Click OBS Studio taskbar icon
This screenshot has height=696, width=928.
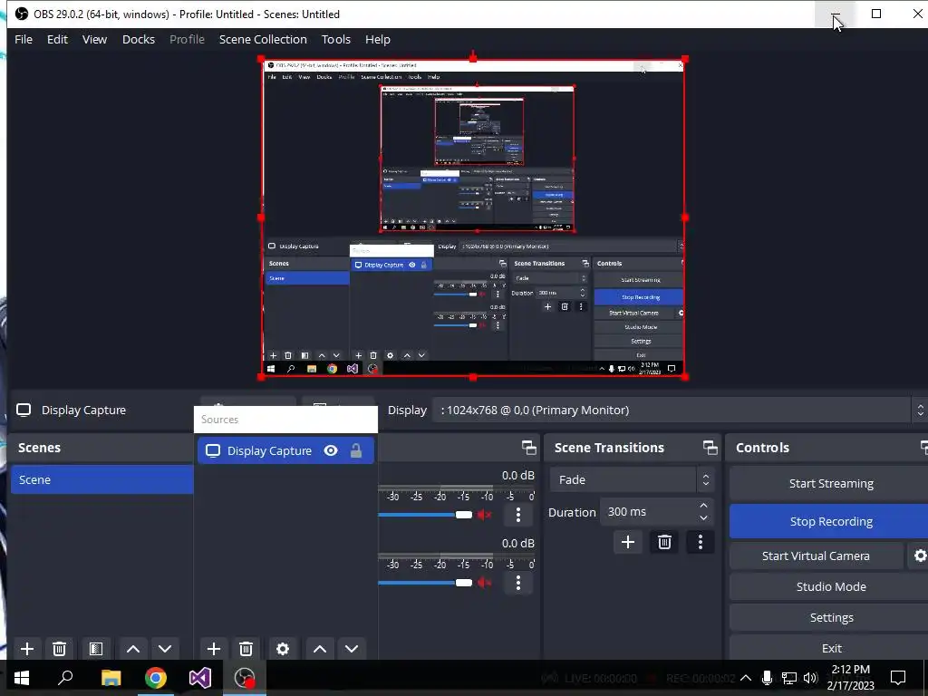[245, 678]
